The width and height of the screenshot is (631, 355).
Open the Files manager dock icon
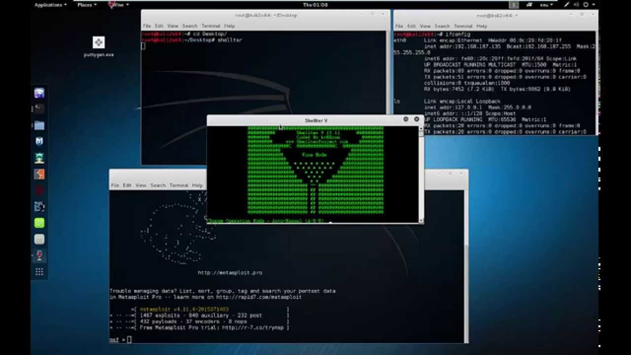[x=38, y=126]
